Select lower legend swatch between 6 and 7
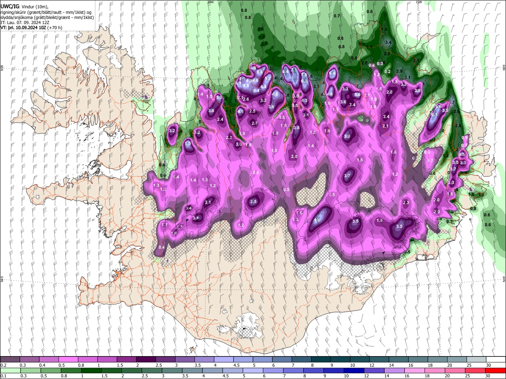The width and height of the screenshot is (506, 379). tap(273, 370)
